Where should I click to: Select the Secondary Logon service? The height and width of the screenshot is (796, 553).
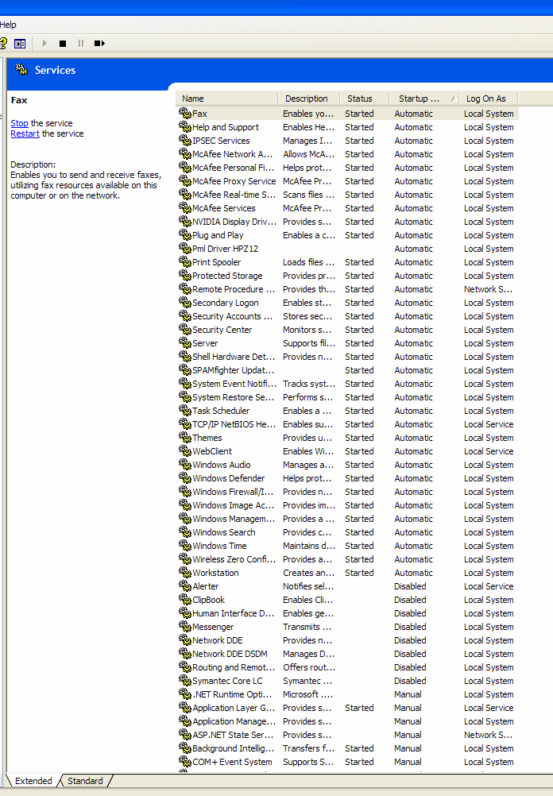(347, 303)
